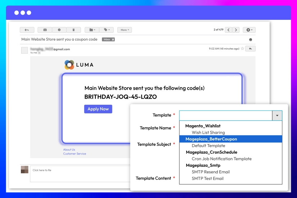Click the coupon code BRITHDAY-JOQ-45-LQZO
Screen dimensions: 297x198
(121, 97)
